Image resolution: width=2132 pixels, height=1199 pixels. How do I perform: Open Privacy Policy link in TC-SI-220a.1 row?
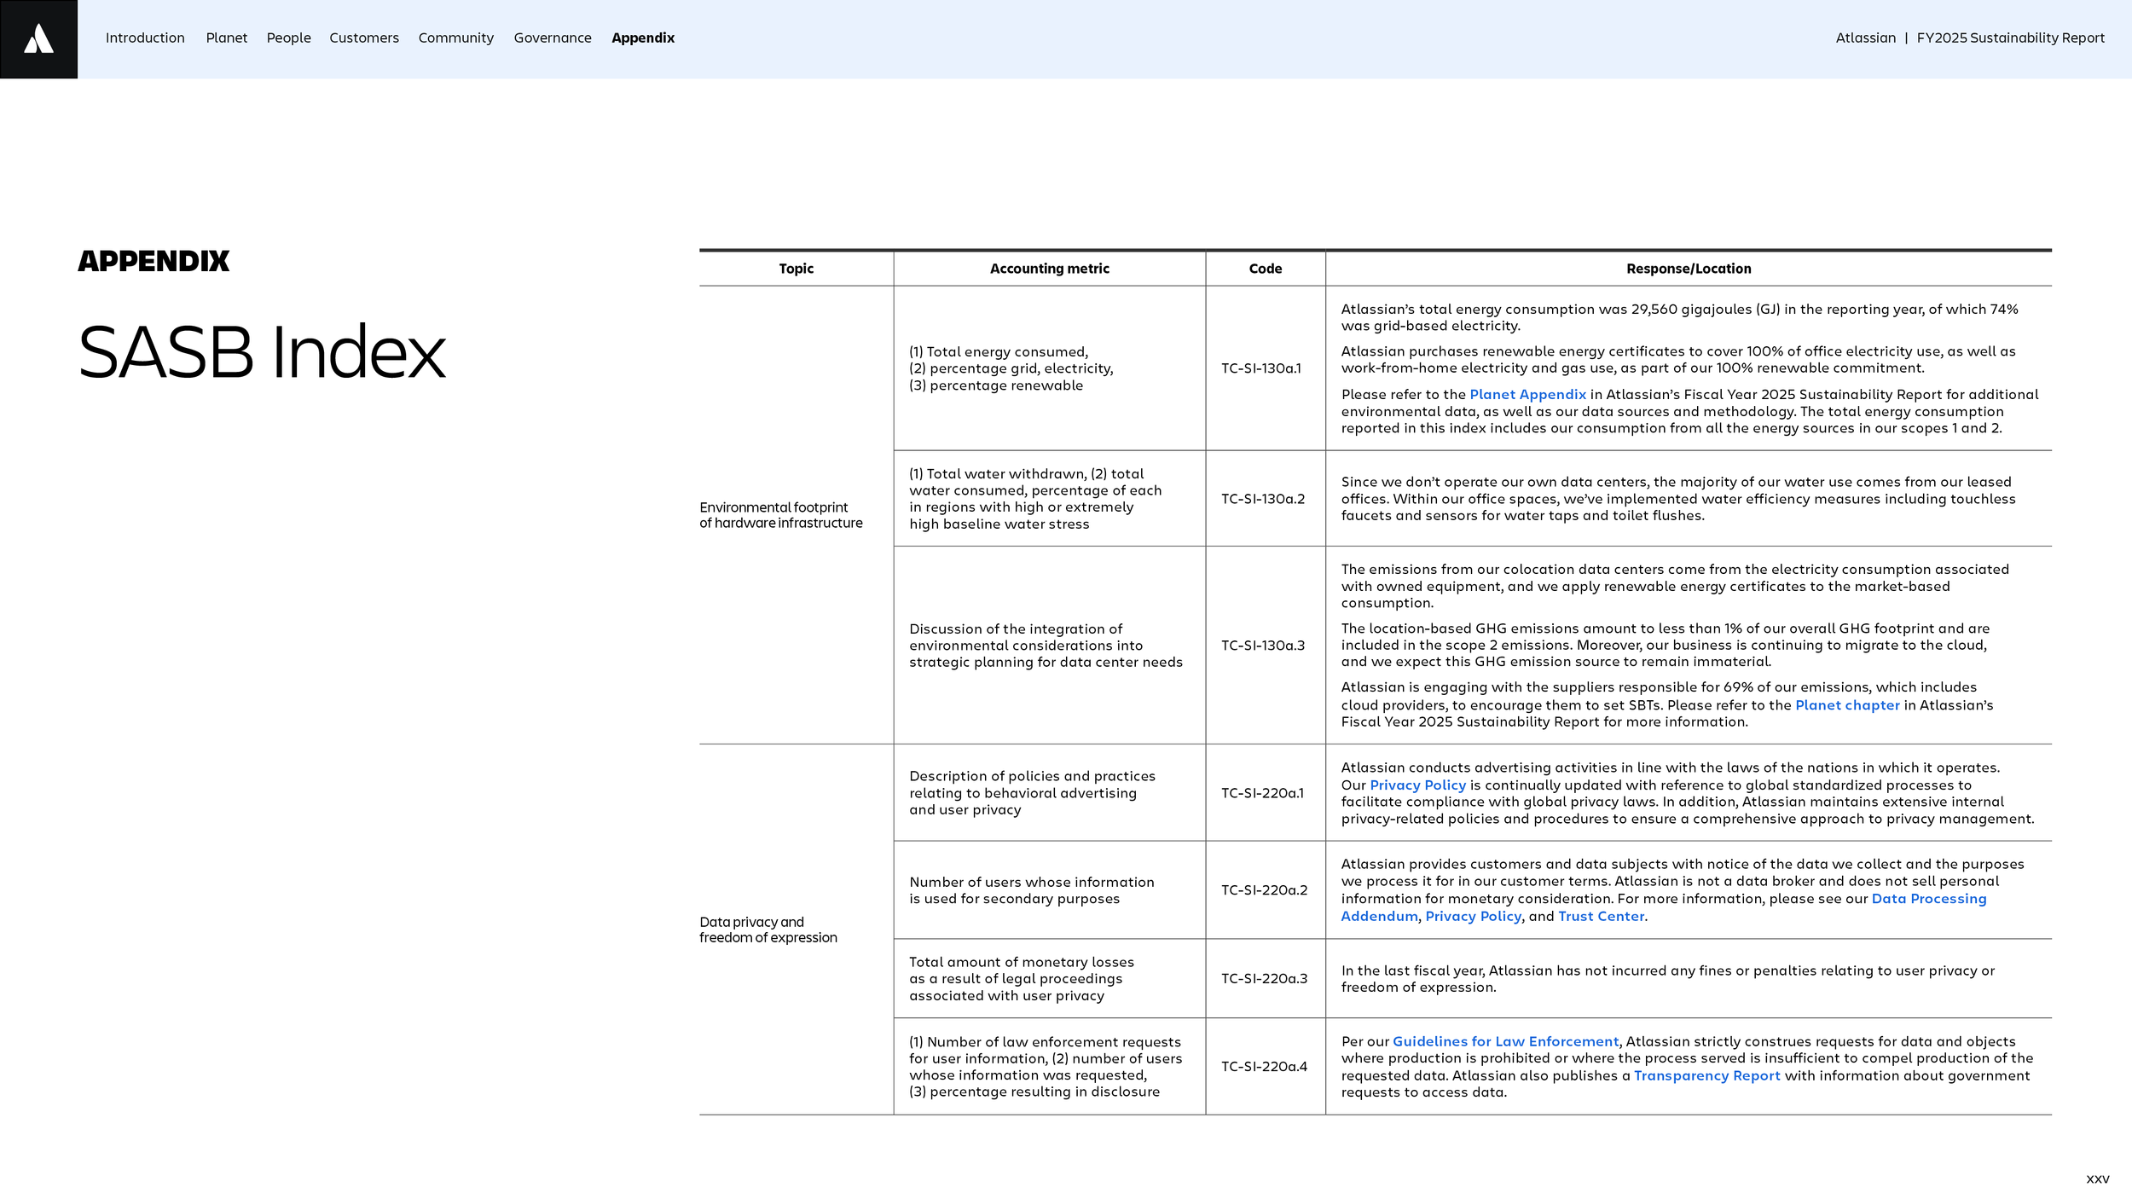(x=1417, y=785)
